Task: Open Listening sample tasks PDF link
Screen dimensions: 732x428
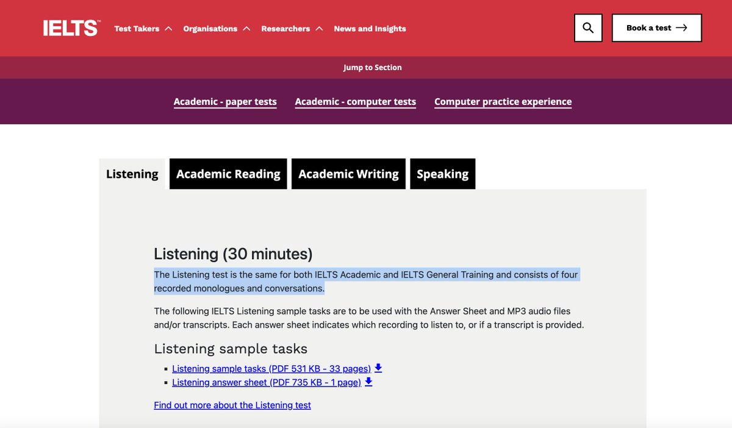Action: coord(271,368)
